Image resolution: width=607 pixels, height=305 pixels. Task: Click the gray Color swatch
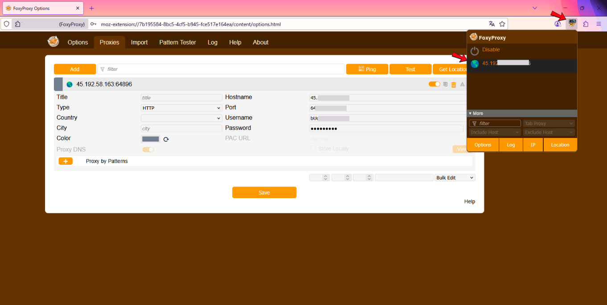coord(151,139)
